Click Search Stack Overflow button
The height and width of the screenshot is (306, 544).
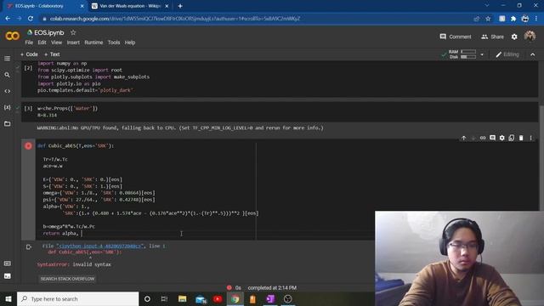pos(67,279)
